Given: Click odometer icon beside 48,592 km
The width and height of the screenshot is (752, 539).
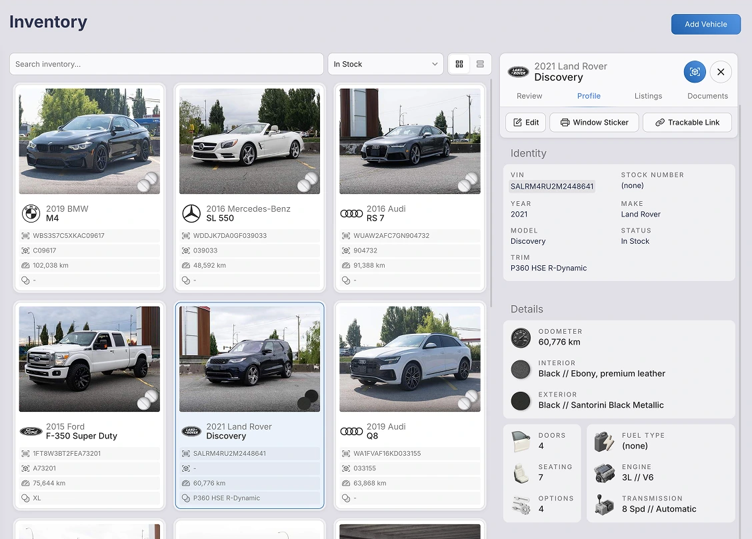Looking at the screenshot, I should pyautogui.click(x=185, y=265).
